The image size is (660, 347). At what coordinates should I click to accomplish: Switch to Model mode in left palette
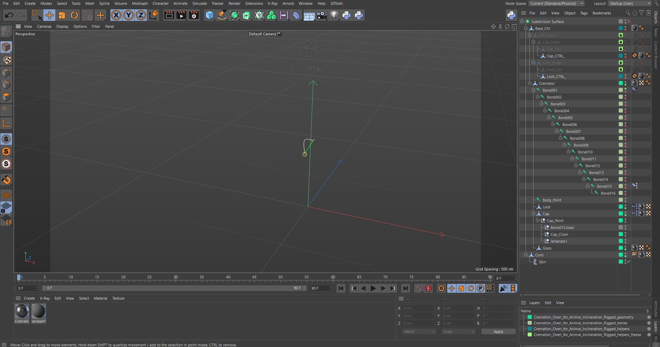6,47
